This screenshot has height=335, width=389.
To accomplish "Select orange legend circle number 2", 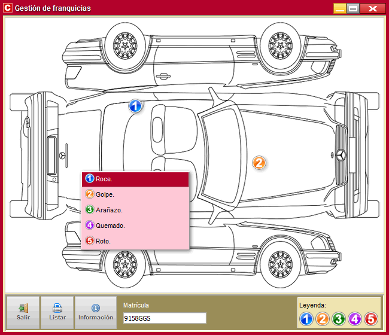I will coord(322,319).
